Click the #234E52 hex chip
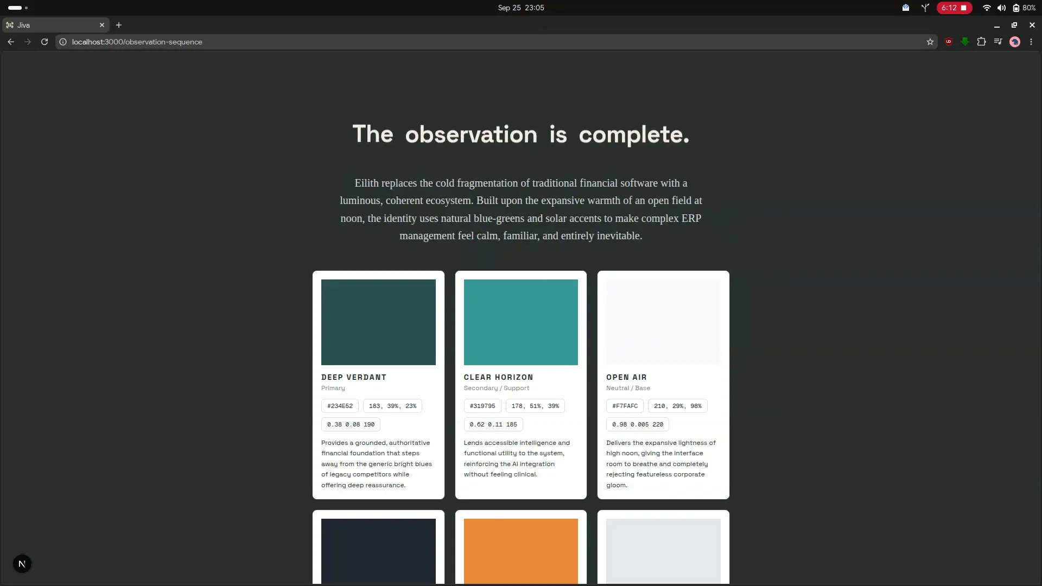1042x586 pixels. point(340,406)
